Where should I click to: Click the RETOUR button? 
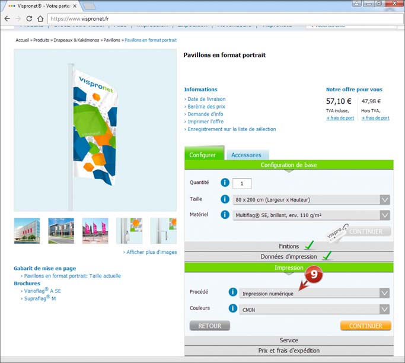(x=210, y=326)
